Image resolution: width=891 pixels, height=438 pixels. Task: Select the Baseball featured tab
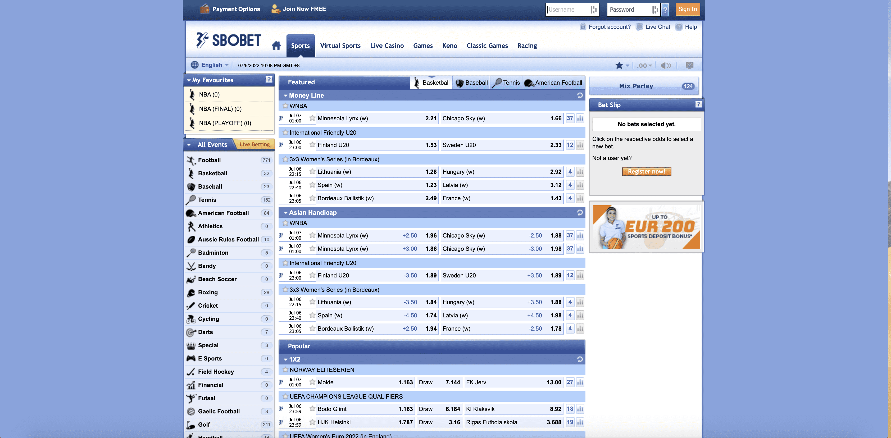tap(471, 83)
